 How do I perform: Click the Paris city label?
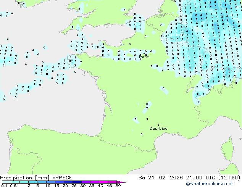point(144,57)
